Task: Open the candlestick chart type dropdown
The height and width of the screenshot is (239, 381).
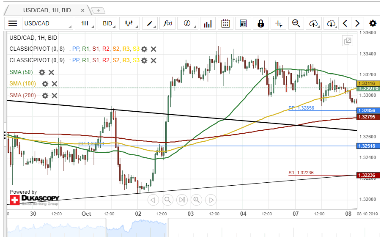Action: pos(132,24)
